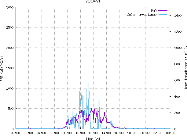
Task: Click the right axis value 1200
Action: (178, 32)
